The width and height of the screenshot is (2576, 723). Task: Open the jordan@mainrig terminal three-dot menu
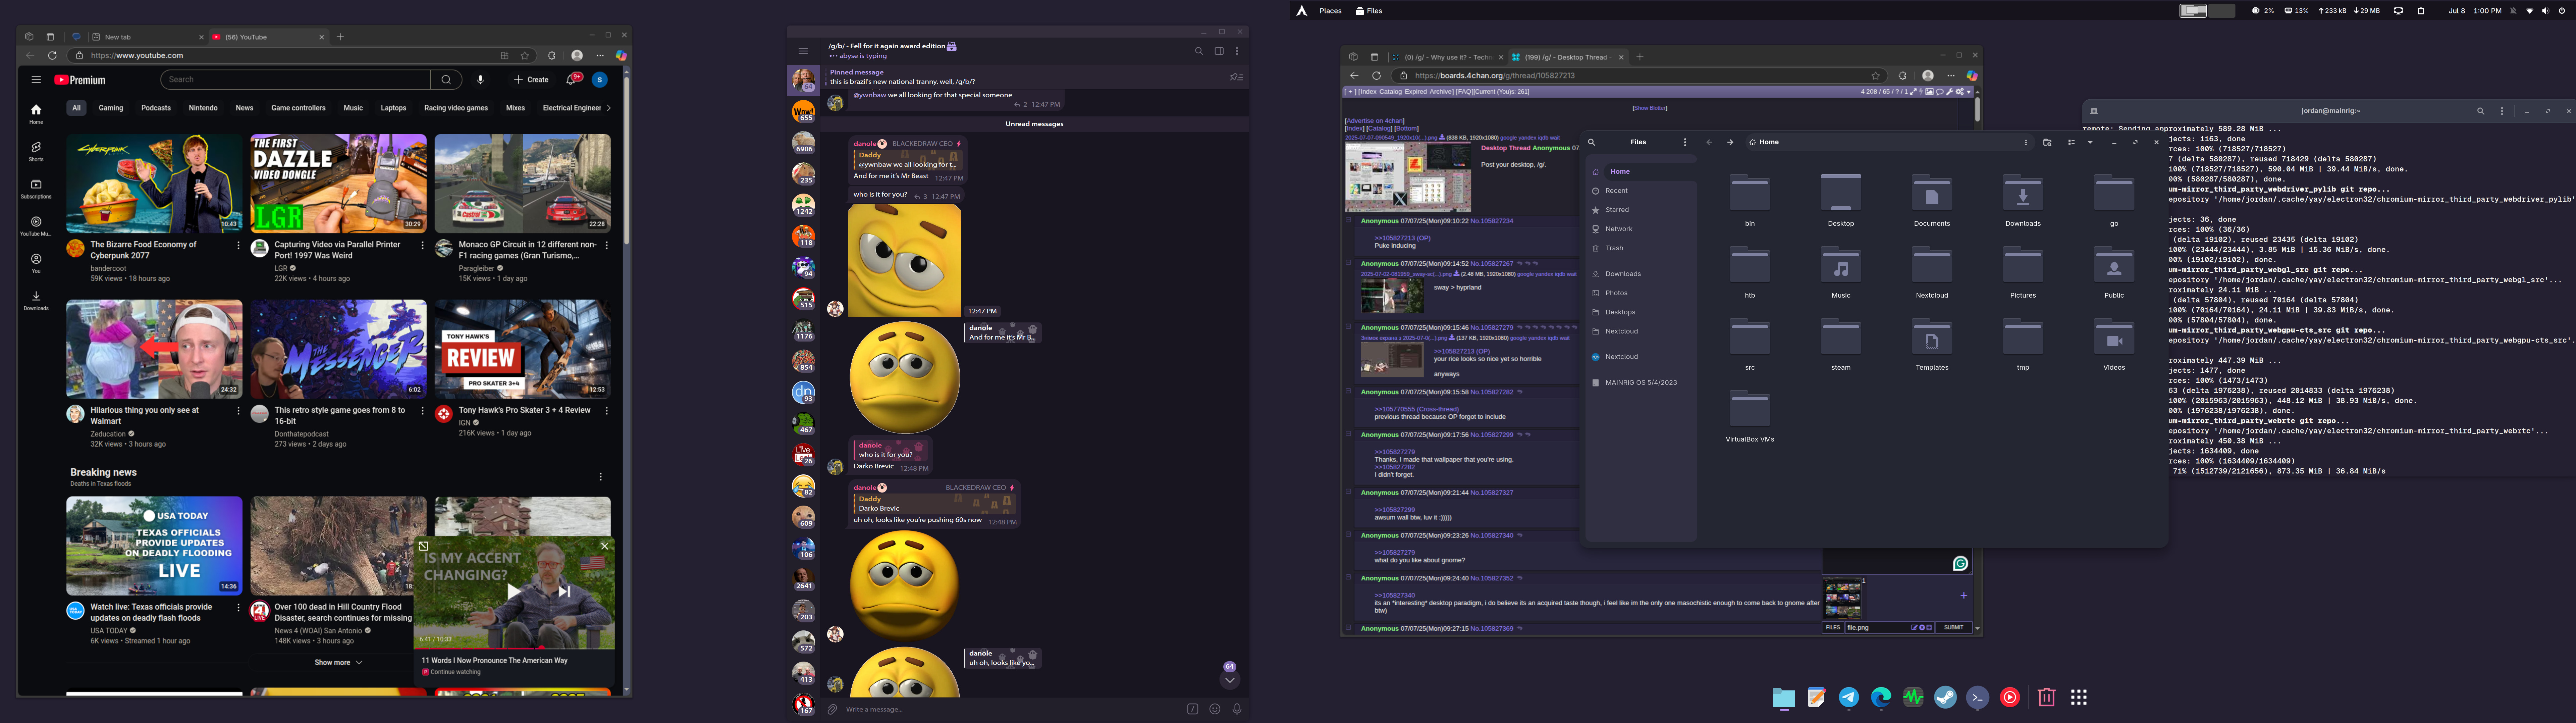2502,111
